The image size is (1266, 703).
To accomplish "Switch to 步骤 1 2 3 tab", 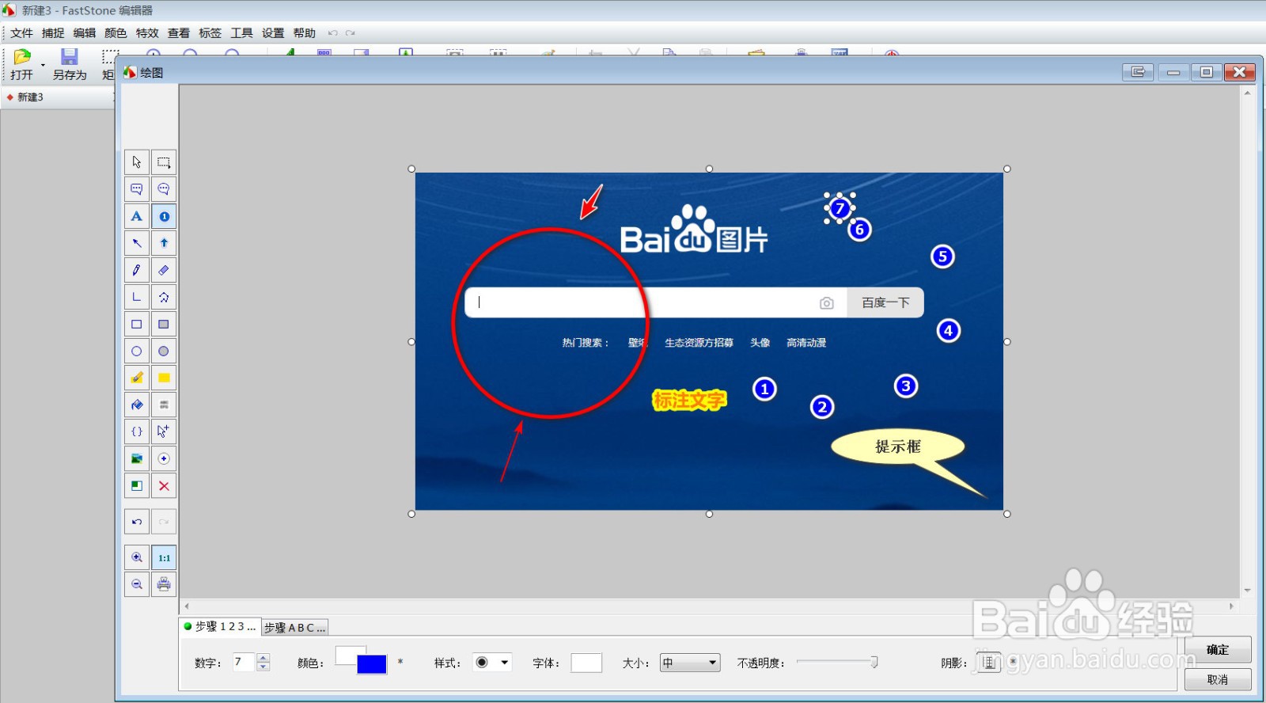I will coord(220,626).
